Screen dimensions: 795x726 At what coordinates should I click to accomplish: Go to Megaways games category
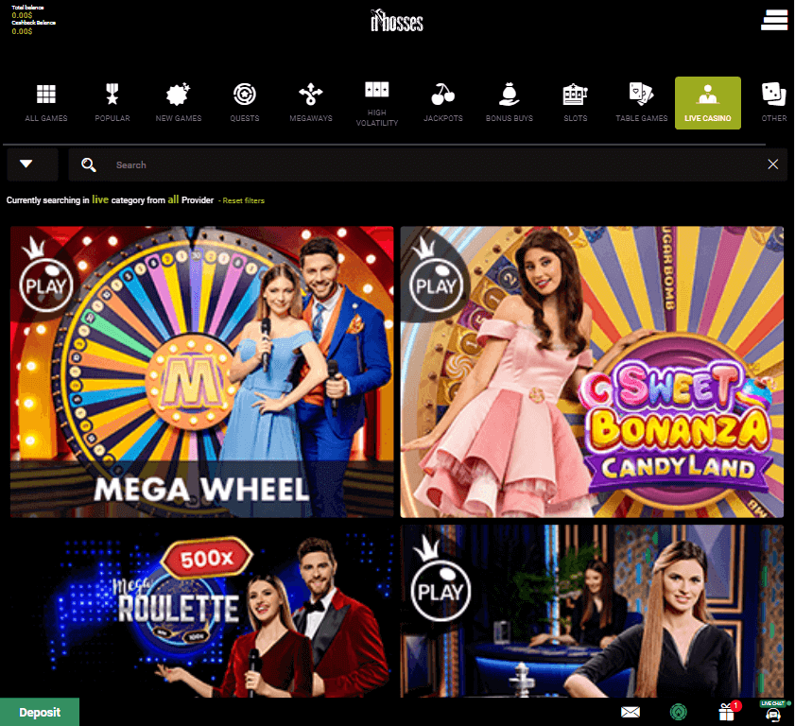pos(310,103)
